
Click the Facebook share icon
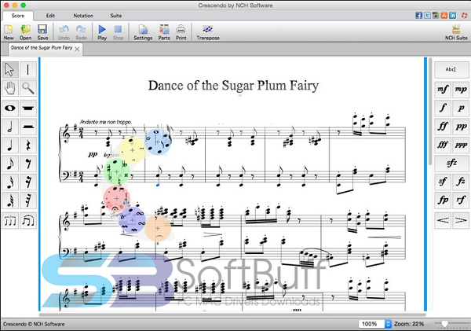[x=418, y=16]
